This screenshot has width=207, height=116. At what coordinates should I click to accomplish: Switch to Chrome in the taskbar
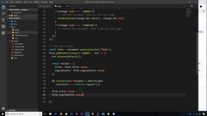(x=66, y=114)
